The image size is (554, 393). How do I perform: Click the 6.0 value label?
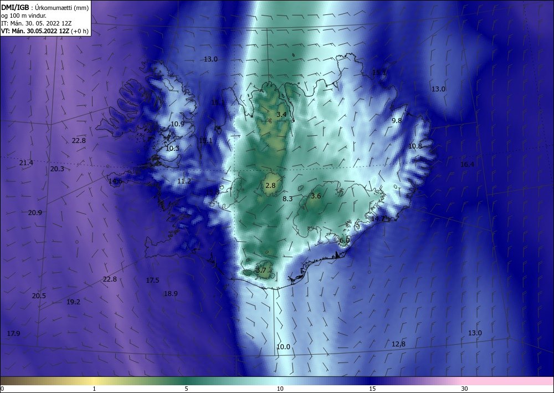[345, 241]
